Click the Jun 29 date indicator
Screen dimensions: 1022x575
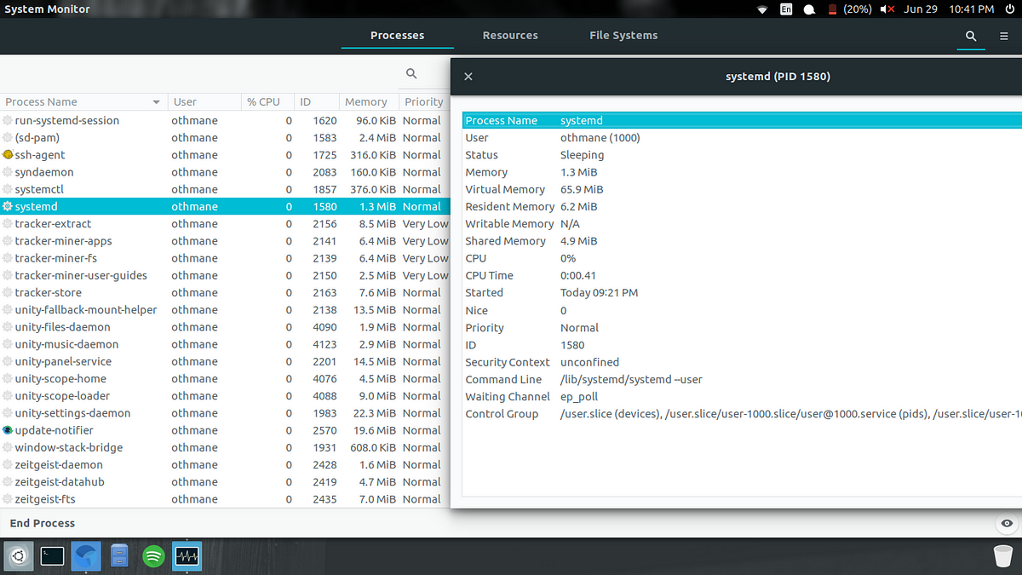920,9
